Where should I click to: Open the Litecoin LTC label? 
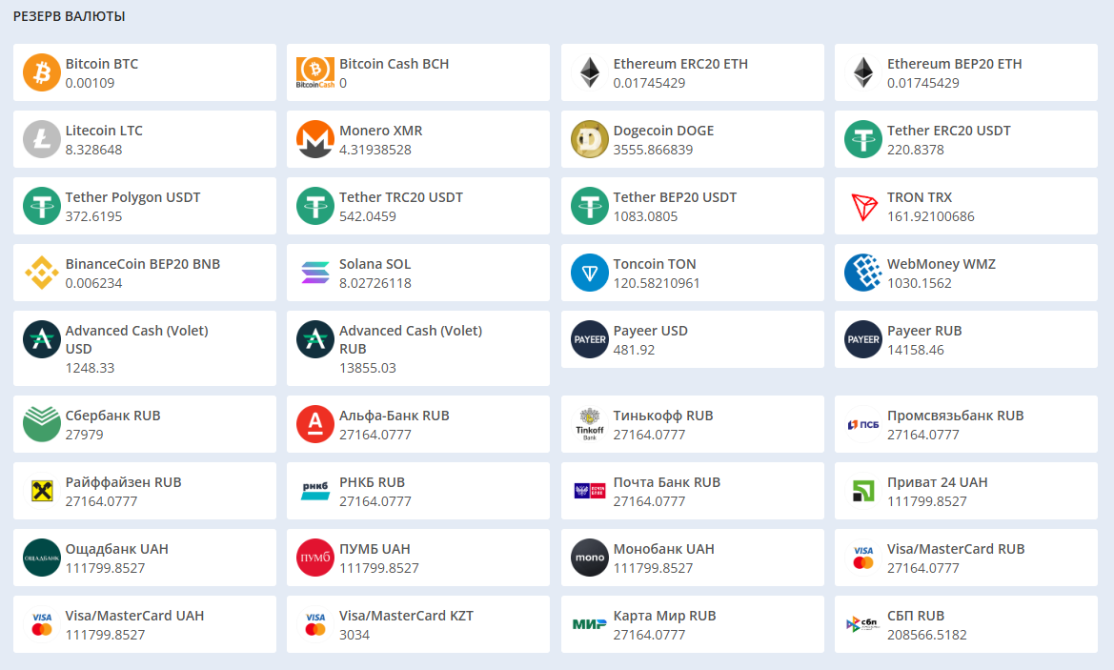point(104,131)
